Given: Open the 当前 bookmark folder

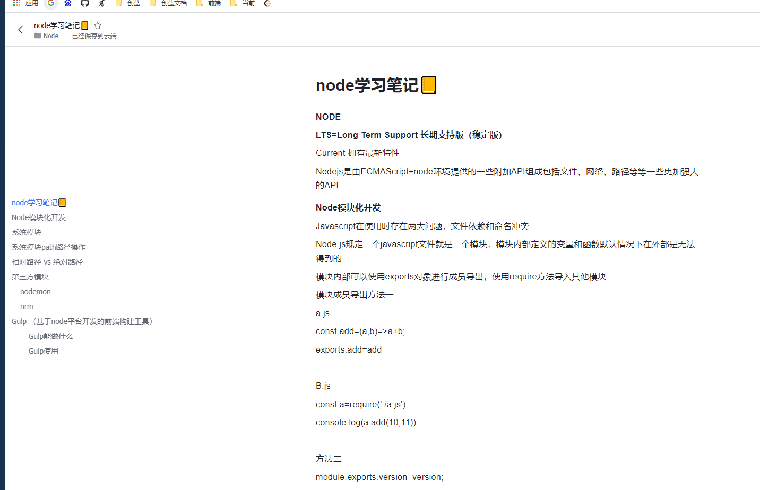Looking at the screenshot, I should 243,3.
